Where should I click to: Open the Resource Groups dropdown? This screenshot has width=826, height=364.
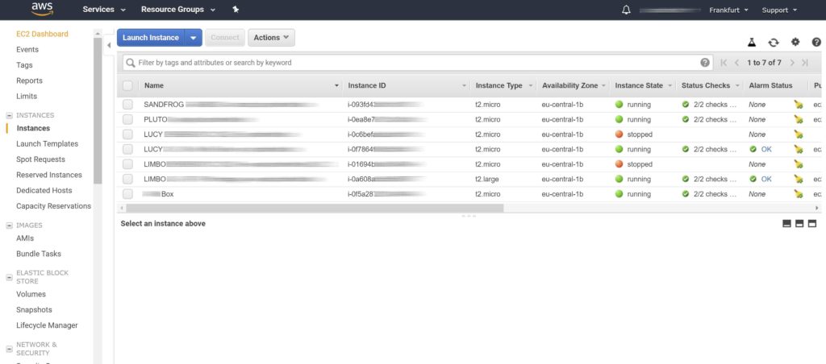coord(178,10)
